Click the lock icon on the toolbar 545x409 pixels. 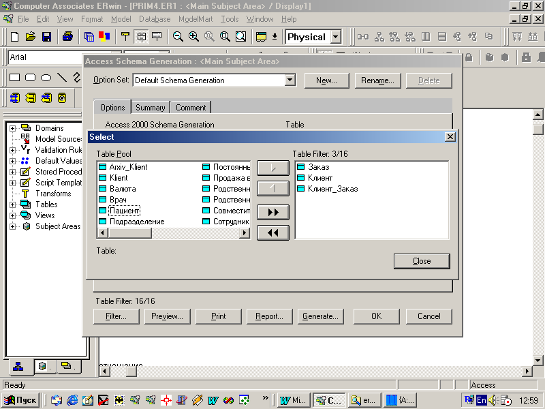click(x=469, y=57)
